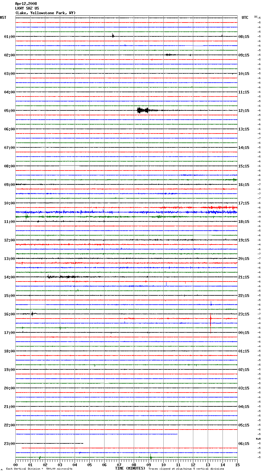Click the 08:15 UTC time label
The width and height of the screenshot is (262, 473).
pyautogui.click(x=244, y=37)
